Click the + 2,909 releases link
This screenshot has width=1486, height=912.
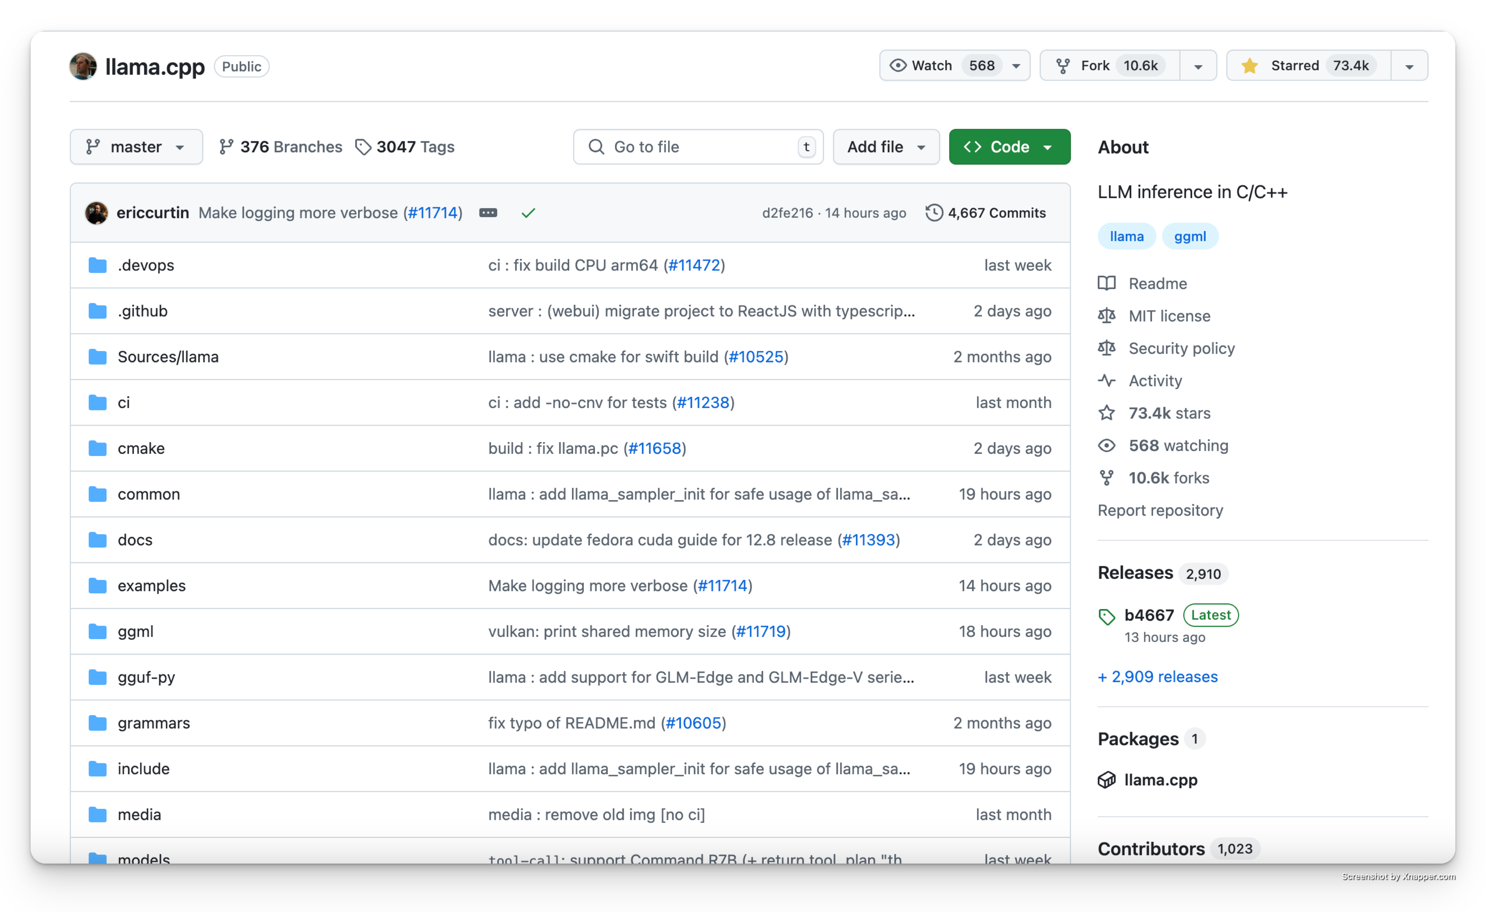pos(1158,676)
